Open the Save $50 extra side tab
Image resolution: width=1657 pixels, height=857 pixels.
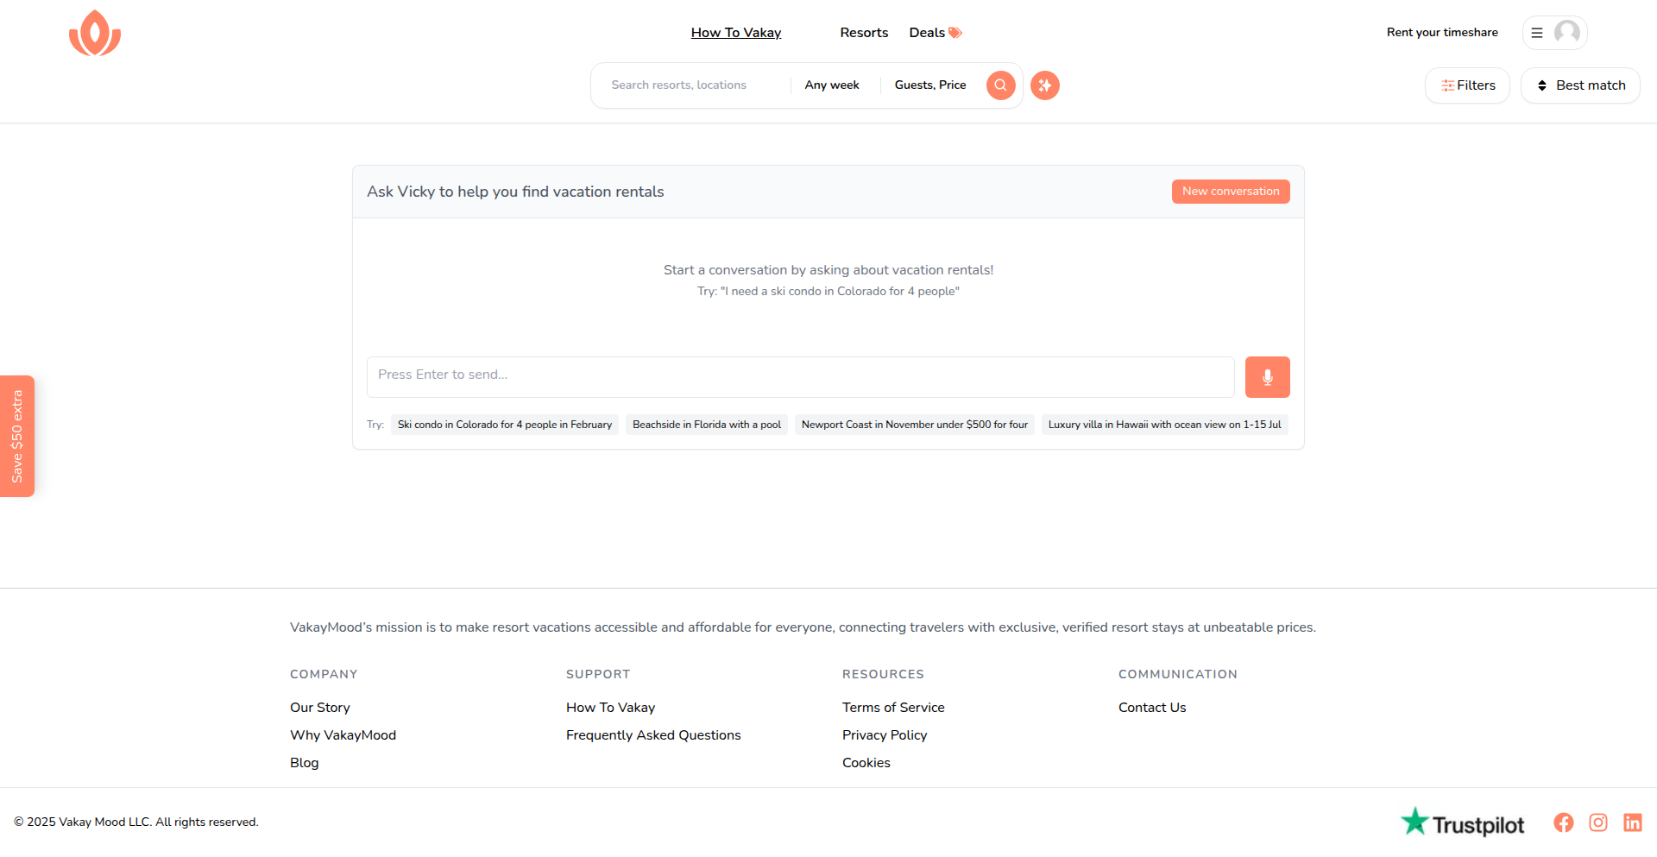click(17, 436)
